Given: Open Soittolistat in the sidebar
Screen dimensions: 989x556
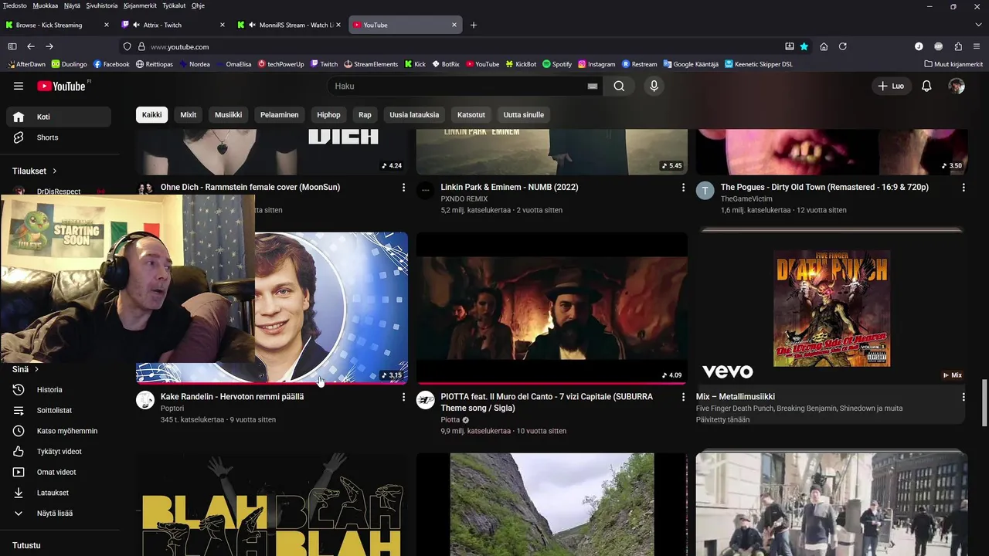Looking at the screenshot, I should tap(59, 410).
